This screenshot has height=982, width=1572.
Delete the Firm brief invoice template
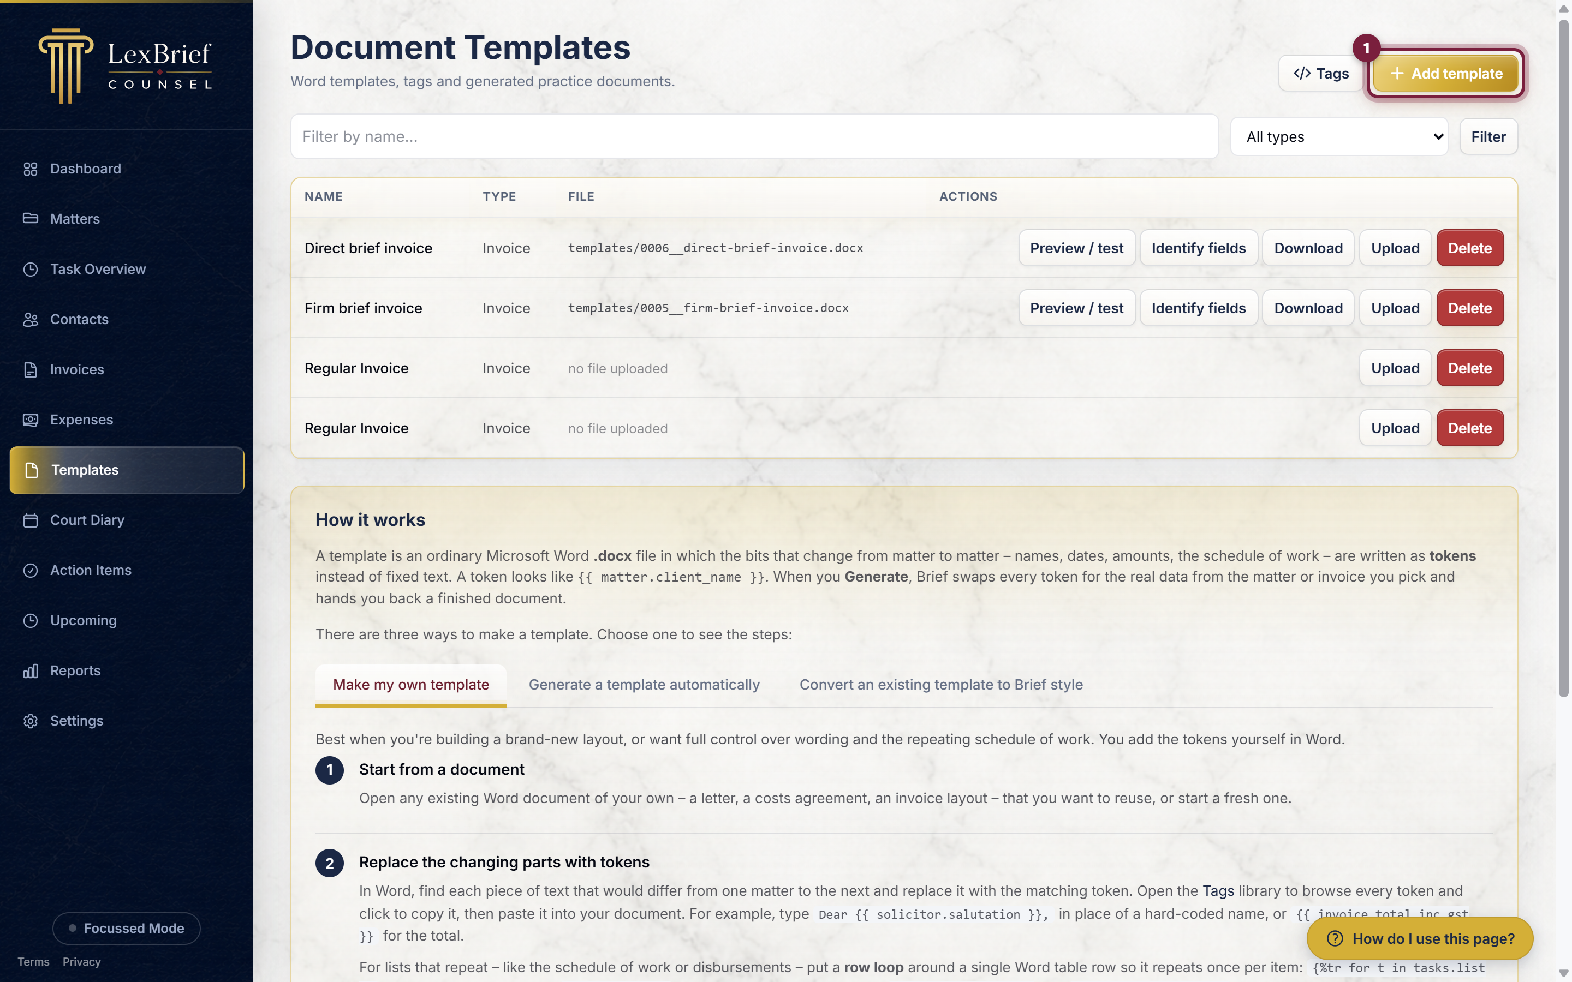[x=1470, y=308]
